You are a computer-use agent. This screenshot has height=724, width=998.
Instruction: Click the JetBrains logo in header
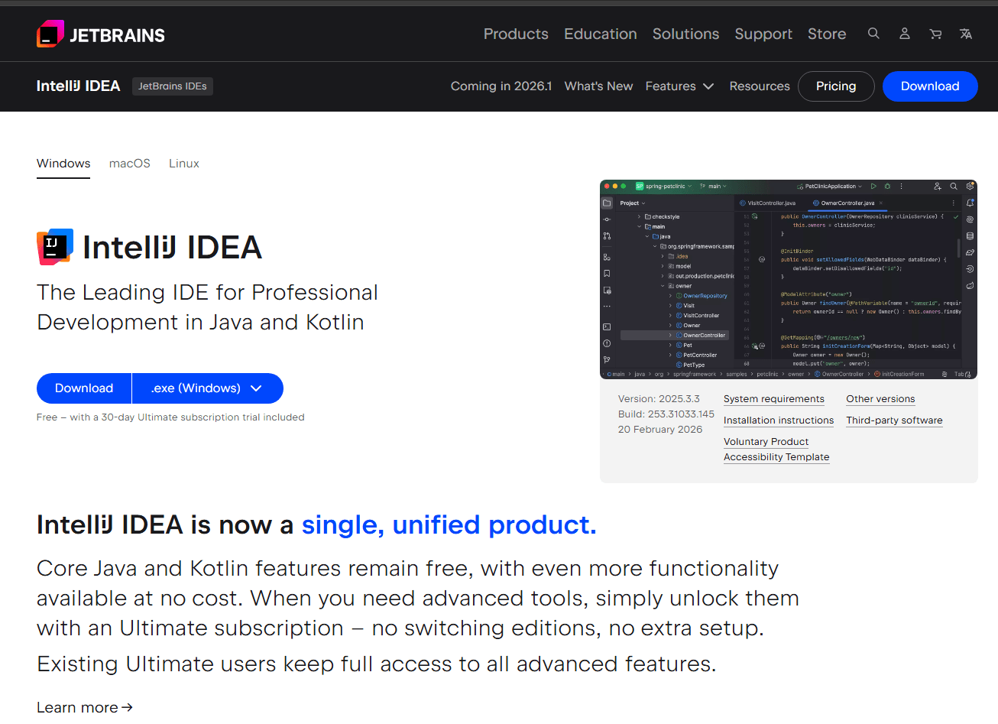[100, 34]
